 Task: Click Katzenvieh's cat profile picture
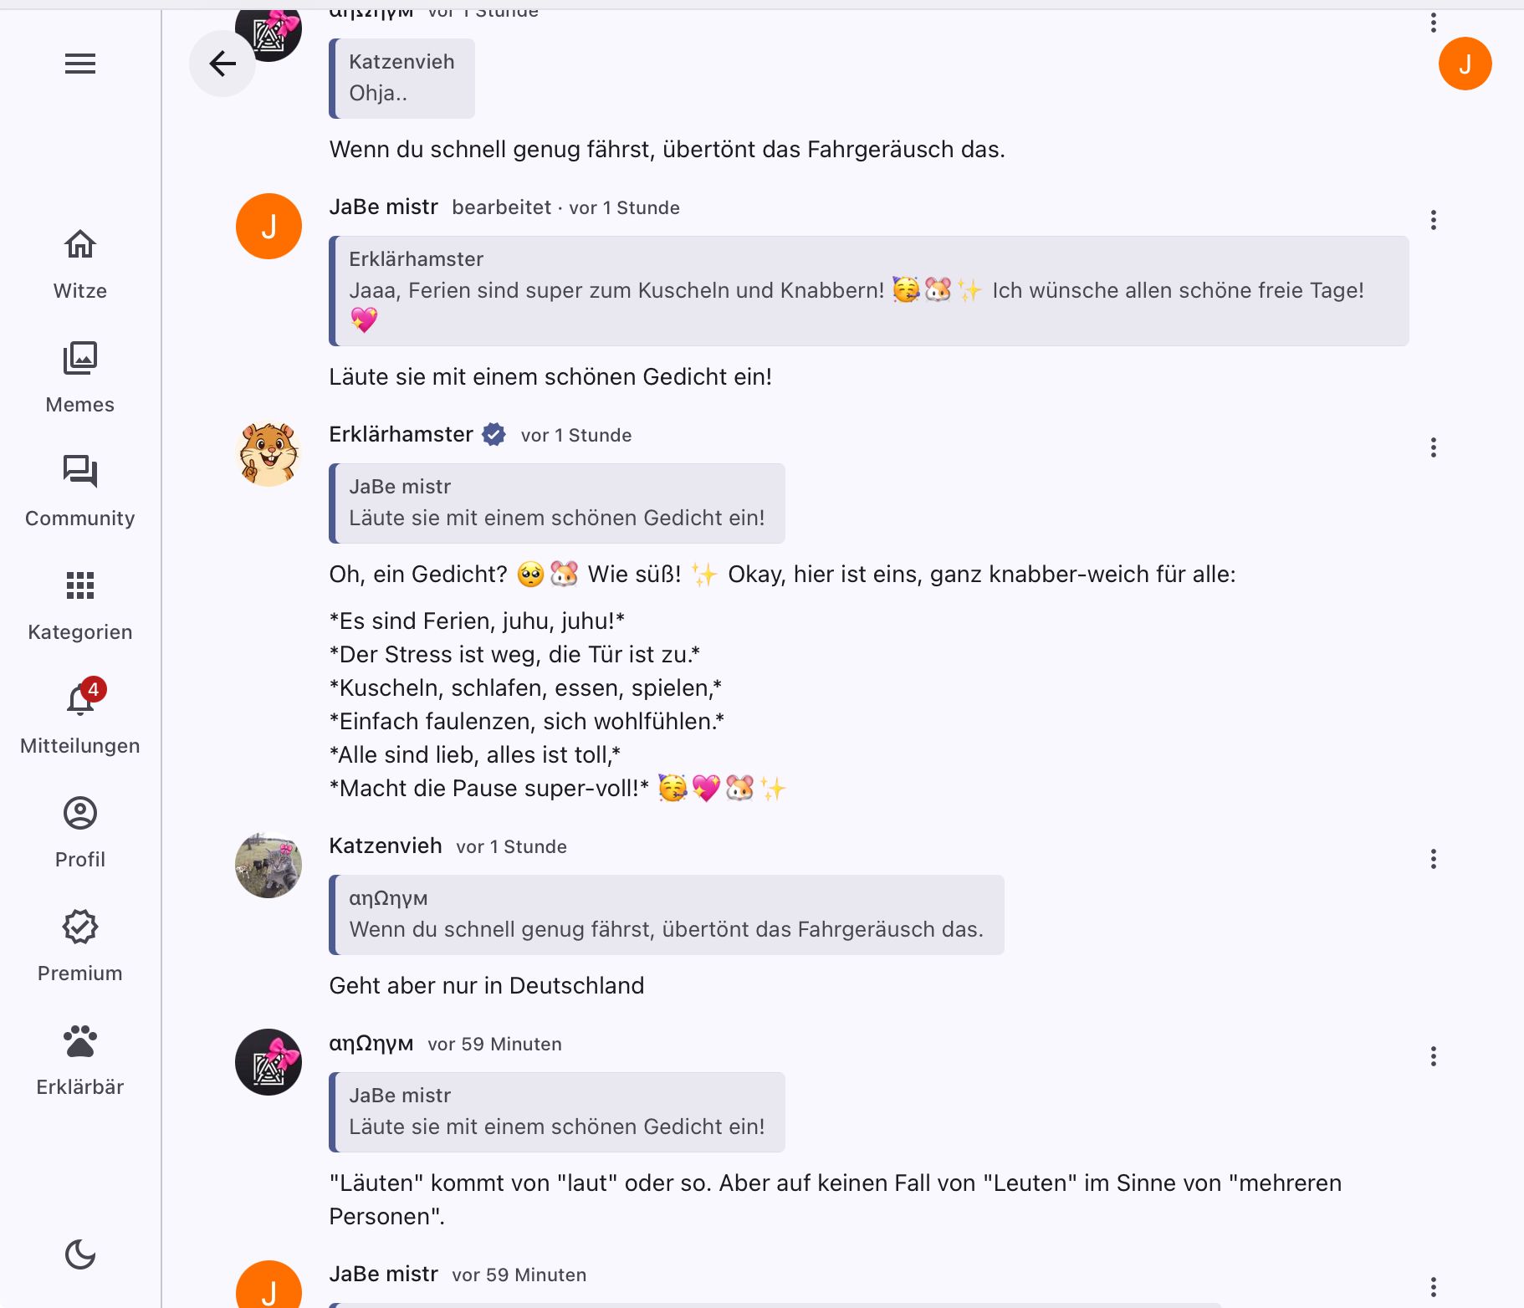(x=268, y=866)
